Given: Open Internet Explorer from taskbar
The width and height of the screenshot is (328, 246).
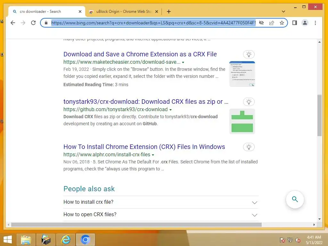Looking at the screenshot, I should 66,240.
